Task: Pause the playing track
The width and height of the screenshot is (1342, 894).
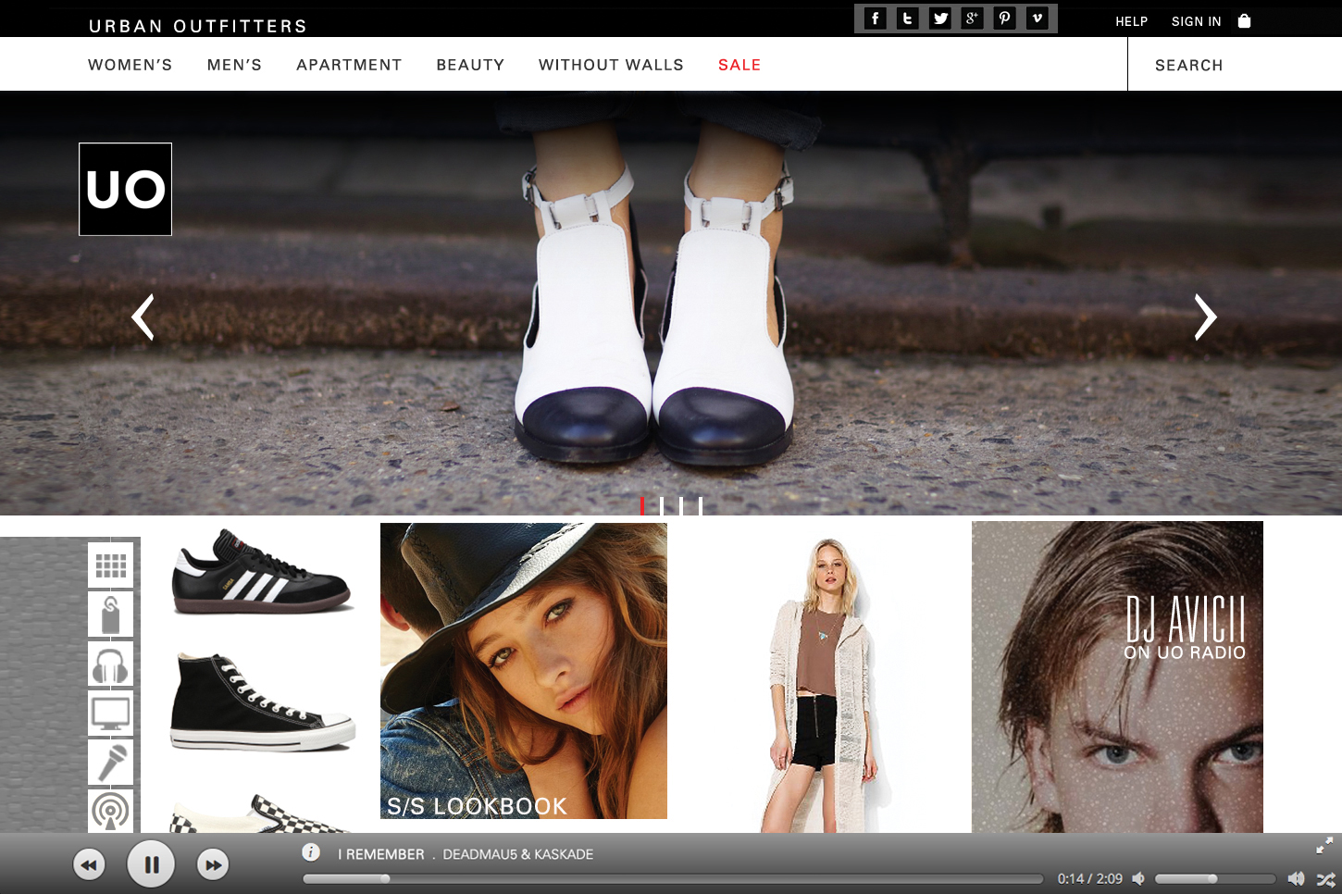Action: [151, 864]
